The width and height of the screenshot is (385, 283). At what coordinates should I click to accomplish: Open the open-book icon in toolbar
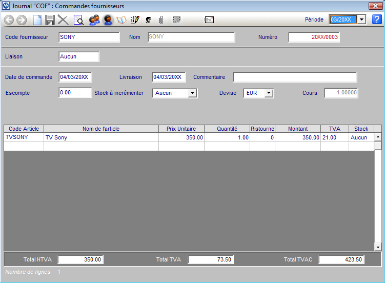[x=121, y=20]
